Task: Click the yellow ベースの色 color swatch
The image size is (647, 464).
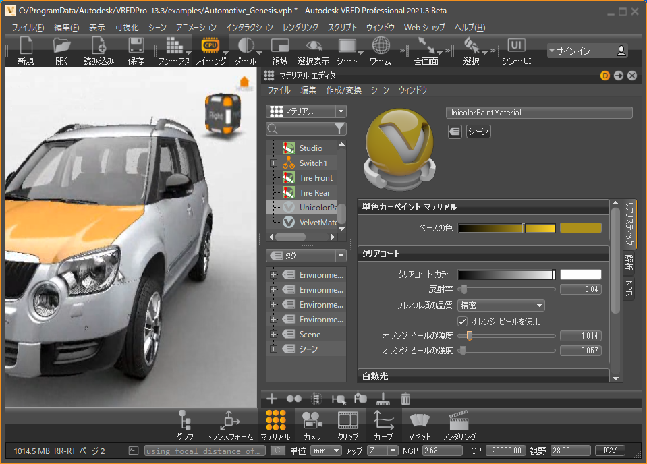Action: [580, 228]
